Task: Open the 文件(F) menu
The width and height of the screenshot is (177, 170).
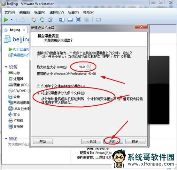Action: tap(10, 12)
